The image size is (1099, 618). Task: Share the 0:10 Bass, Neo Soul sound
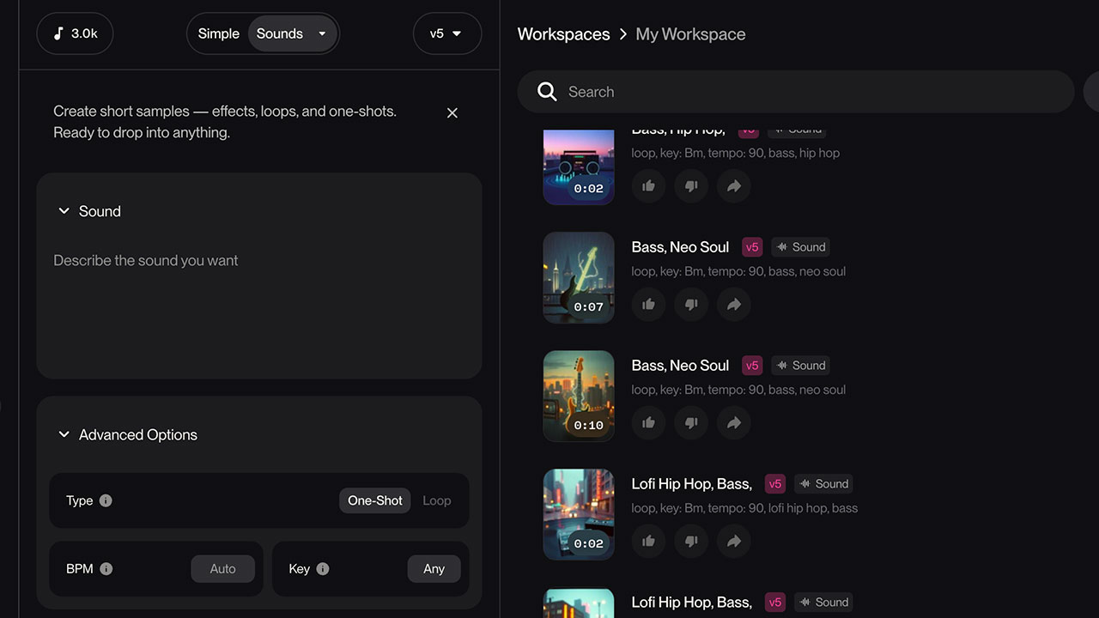point(733,422)
